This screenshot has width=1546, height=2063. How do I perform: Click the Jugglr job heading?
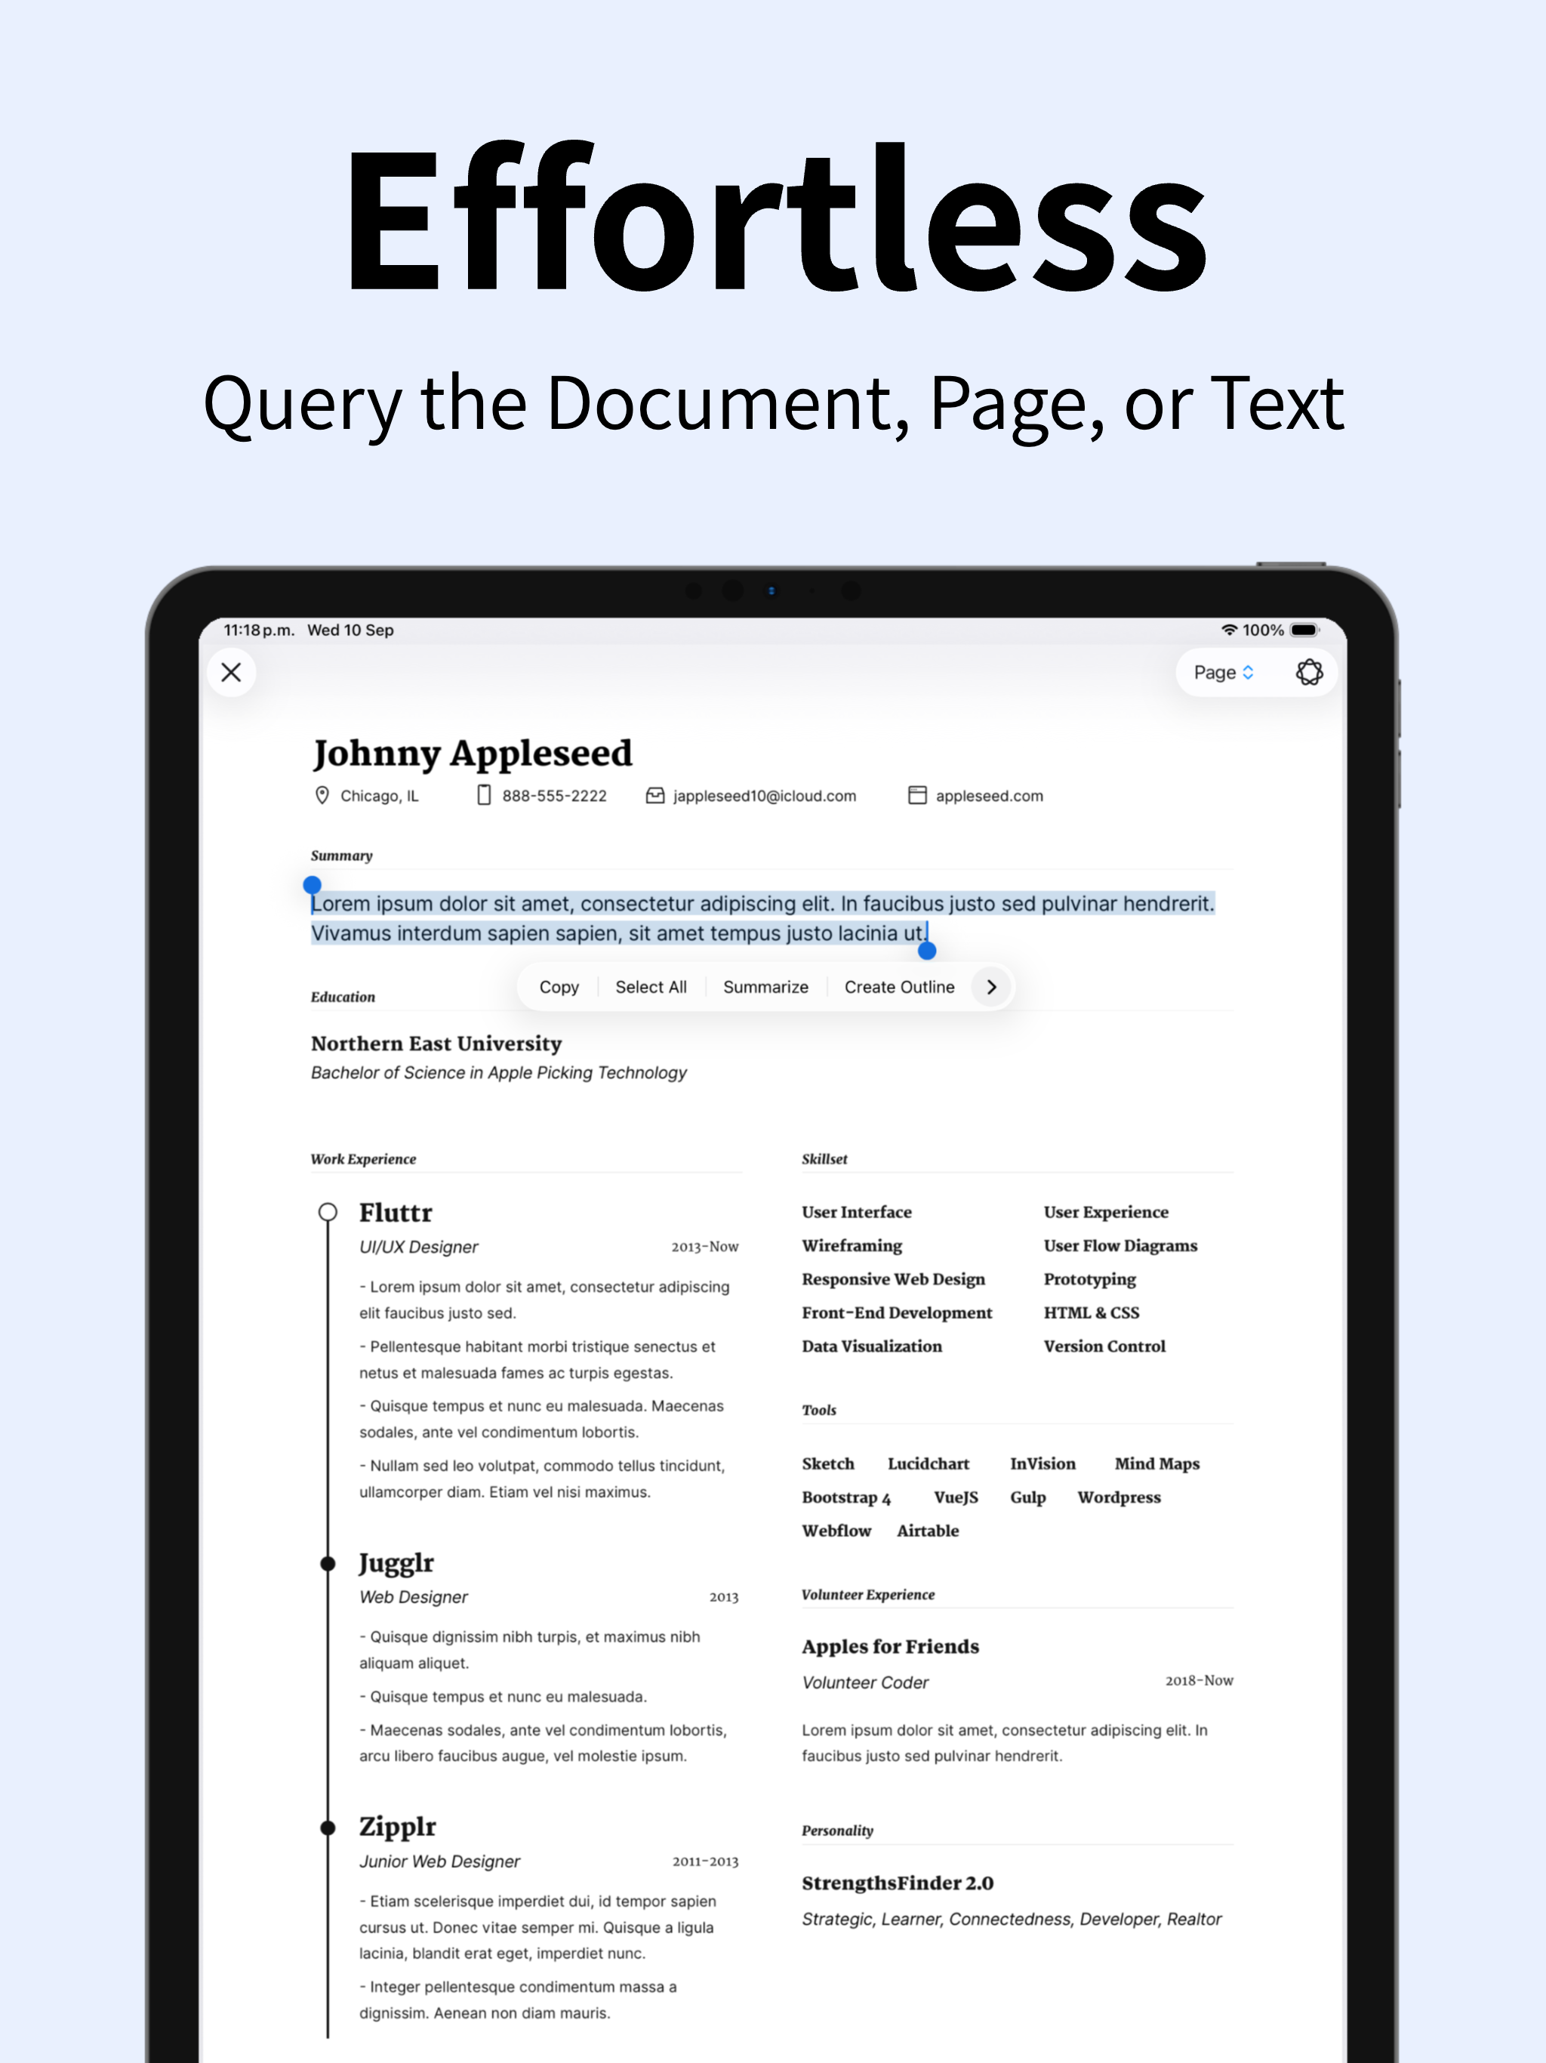pos(397,1564)
